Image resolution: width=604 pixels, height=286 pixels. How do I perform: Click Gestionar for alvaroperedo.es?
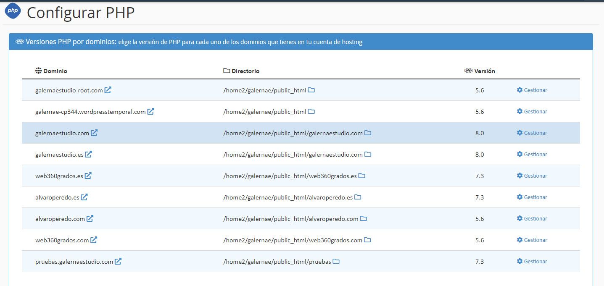tap(532, 197)
